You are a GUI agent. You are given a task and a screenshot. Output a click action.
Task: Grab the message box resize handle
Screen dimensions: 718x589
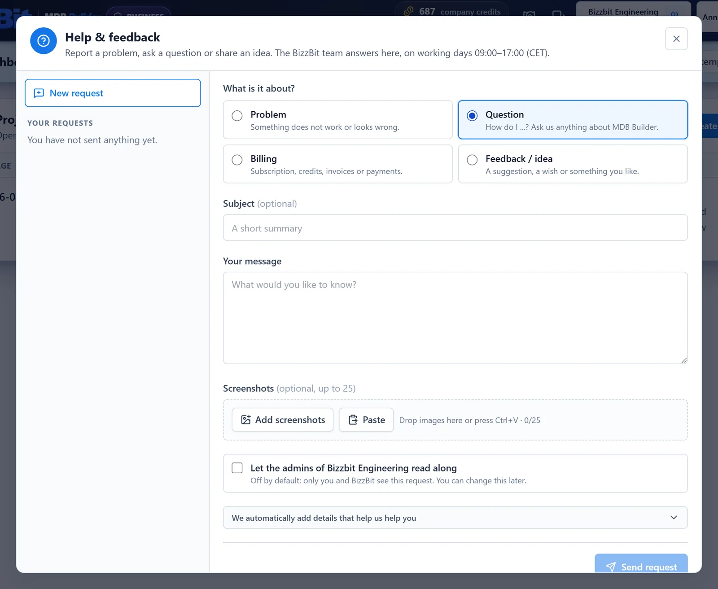tap(684, 360)
